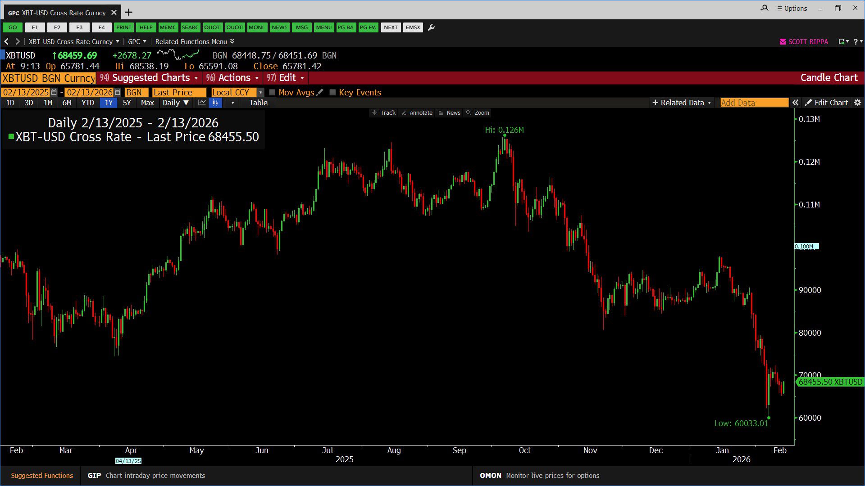Open the GPC function dropdown
865x486 pixels.
click(x=137, y=41)
